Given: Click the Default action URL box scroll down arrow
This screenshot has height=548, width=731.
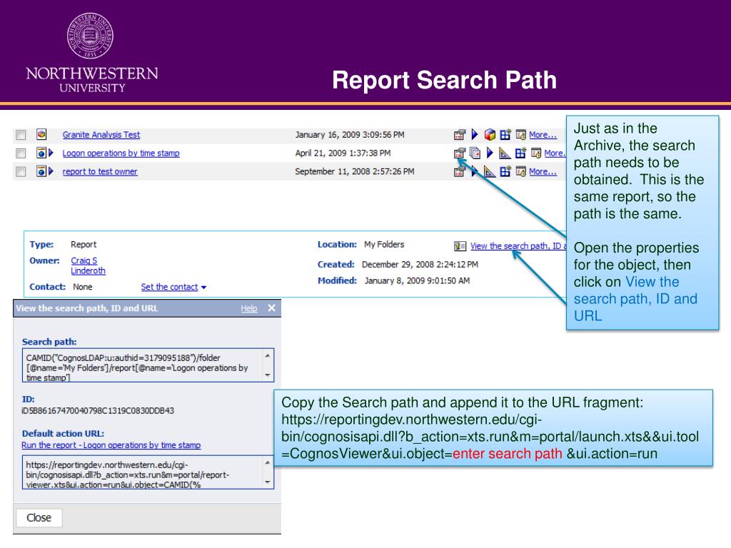Looking at the screenshot, I should (268, 482).
